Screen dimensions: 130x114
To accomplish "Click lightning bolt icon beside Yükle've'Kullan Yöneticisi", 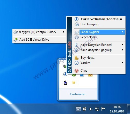I will click(x=76, y=19).
